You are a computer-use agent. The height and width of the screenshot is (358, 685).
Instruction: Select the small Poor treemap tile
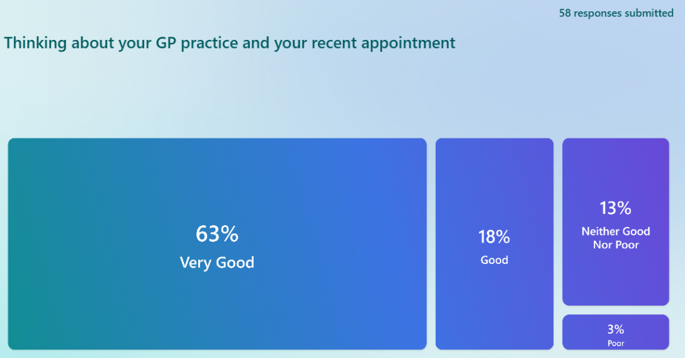(x=616, y=332)
